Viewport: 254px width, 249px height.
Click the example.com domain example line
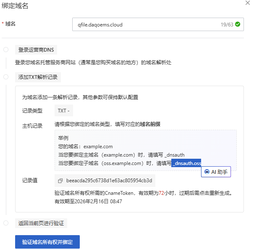(x=85, y=147)
